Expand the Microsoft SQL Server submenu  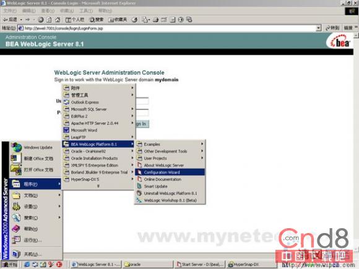pyautogui.click(x=98, y=109)
